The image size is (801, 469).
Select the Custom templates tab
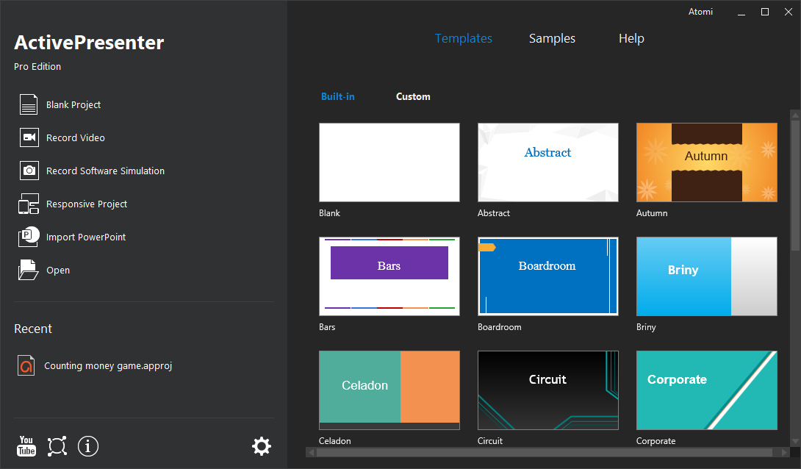click(x=413, y=96)
